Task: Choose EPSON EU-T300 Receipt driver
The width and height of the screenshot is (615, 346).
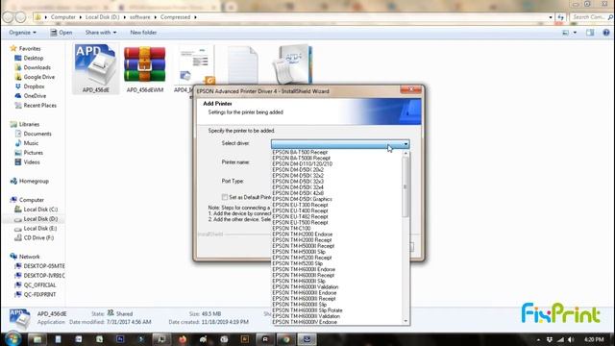Action: (300, 205)
